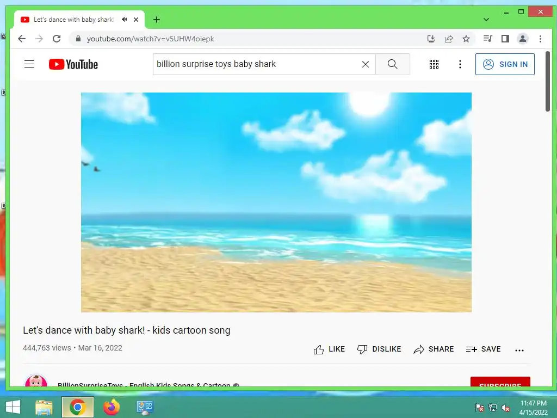The height and width of the screenshot is (418, 557).
Task: Click the video title text
Action: [x=126, y=330]
